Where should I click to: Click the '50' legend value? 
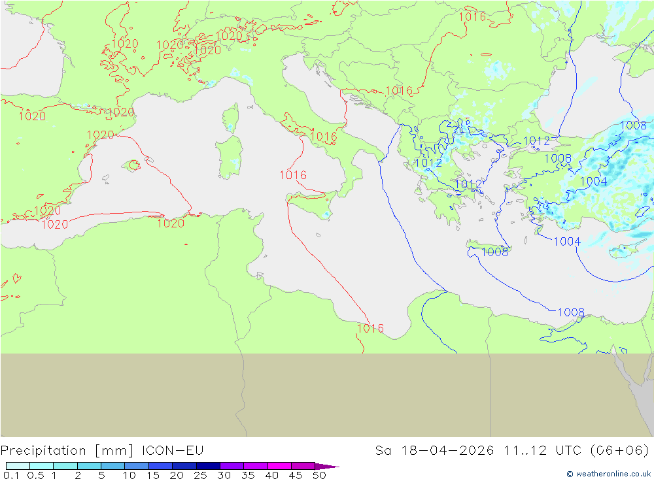[x=319, y=475]
